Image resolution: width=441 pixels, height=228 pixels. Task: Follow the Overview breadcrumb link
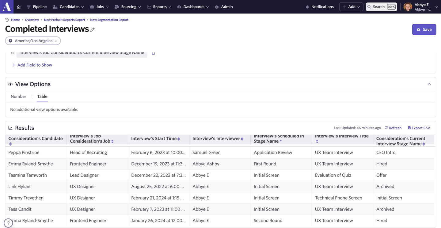pos(32,20)
